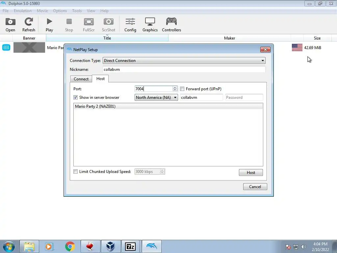Click the Show Desktop strip on the taskbar
Image resolution: width=337 pixels, height=253 pixels.
tap(335, 246)
